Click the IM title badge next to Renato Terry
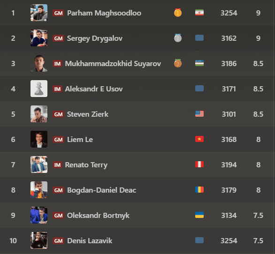Screen dimensions: 275x254 [57, 165]
